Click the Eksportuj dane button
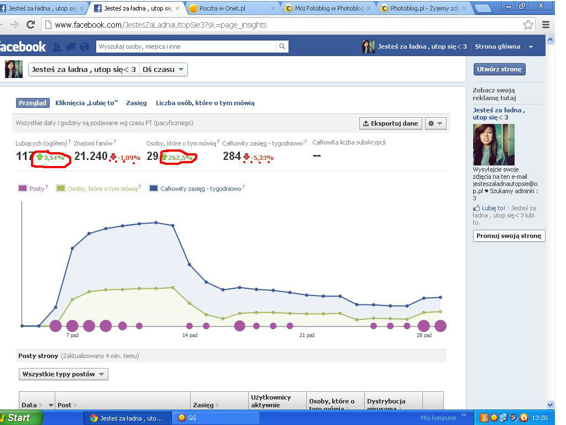Image resolution: width=566 pixels, height=425 pixels. coord(391,123)
